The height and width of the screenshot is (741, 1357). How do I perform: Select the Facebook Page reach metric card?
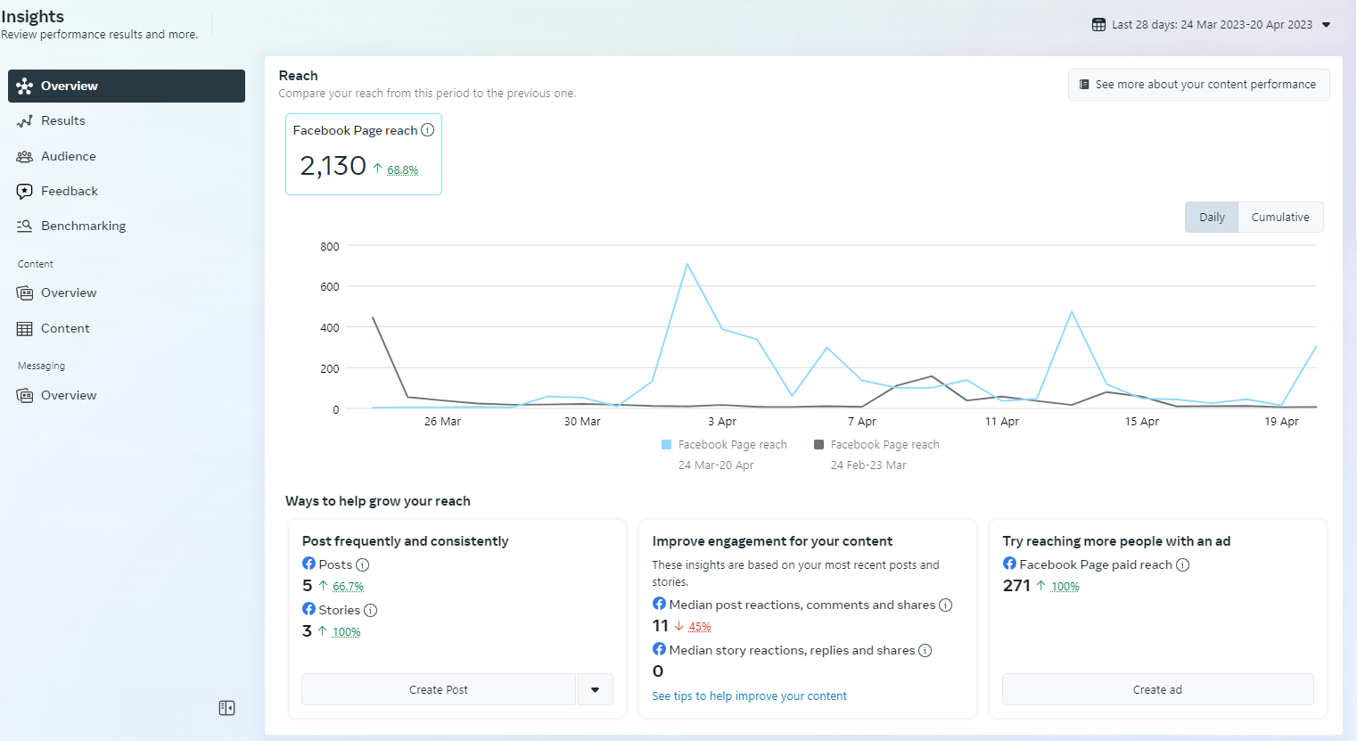click(364, 154)
